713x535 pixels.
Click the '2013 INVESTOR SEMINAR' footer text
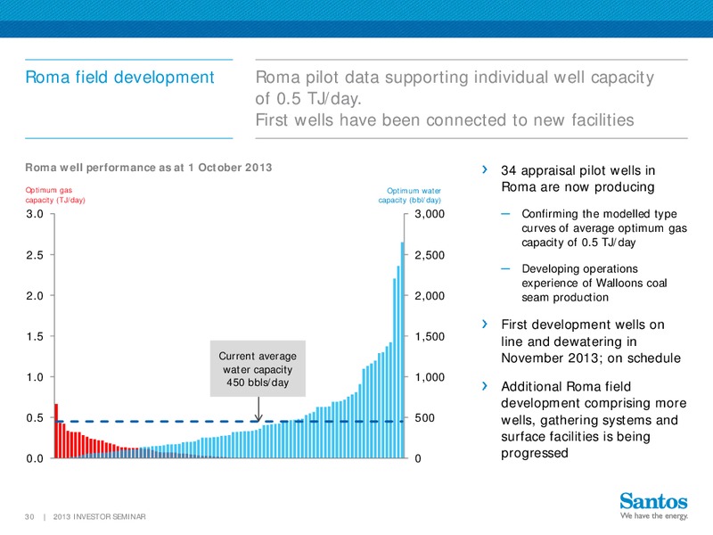coord(99,517)
